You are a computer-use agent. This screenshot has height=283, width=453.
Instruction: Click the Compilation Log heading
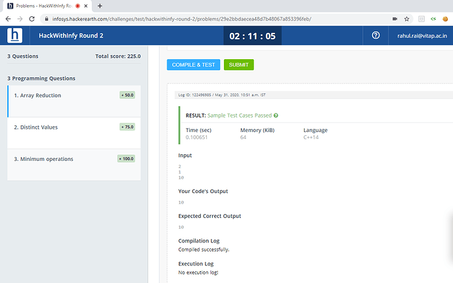[199, 241]
